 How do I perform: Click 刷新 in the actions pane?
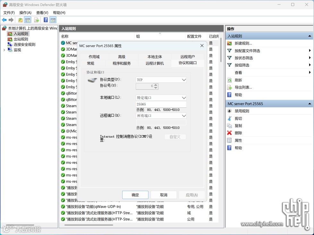point(238,80)
